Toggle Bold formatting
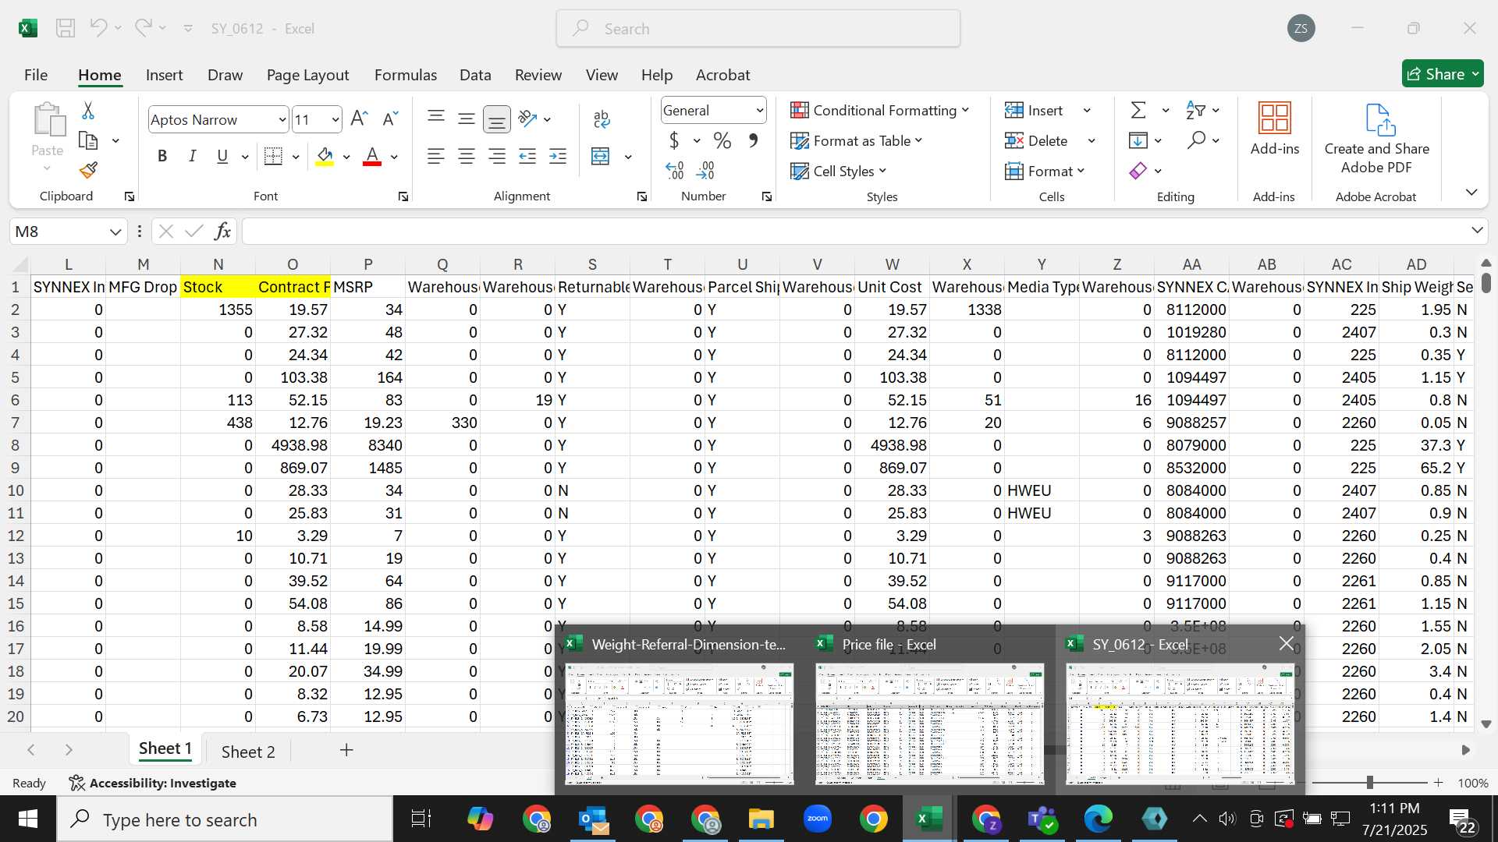This screenshot has height=842, width=1498. pos(162,157)
